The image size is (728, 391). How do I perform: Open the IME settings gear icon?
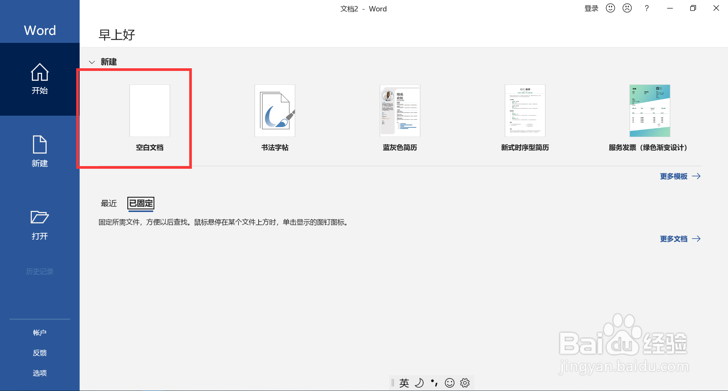[x=465, y=383]
